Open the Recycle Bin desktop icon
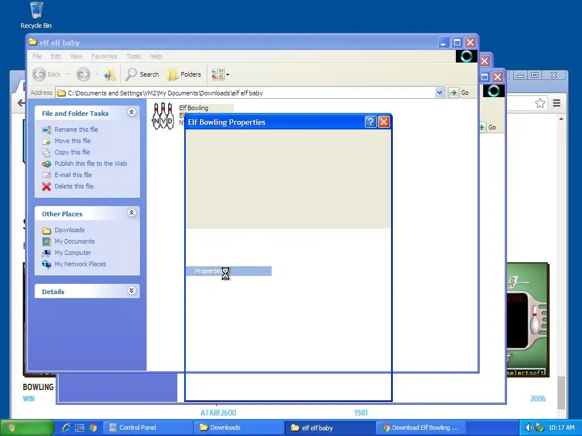The image size is (582, 436). click(36, 15)
